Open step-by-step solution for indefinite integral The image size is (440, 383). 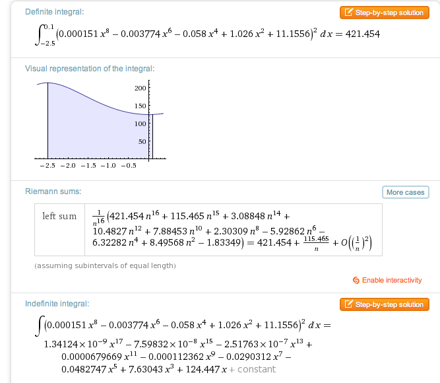384,304
